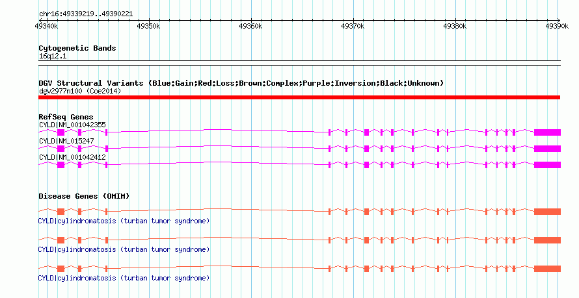Click large orange end exon of bottom OMIM gene
579x298 pixels.
coord(547,269)
